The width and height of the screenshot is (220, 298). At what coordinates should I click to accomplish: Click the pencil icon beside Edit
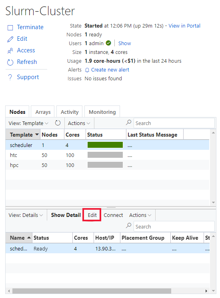(x=10, y=39)
